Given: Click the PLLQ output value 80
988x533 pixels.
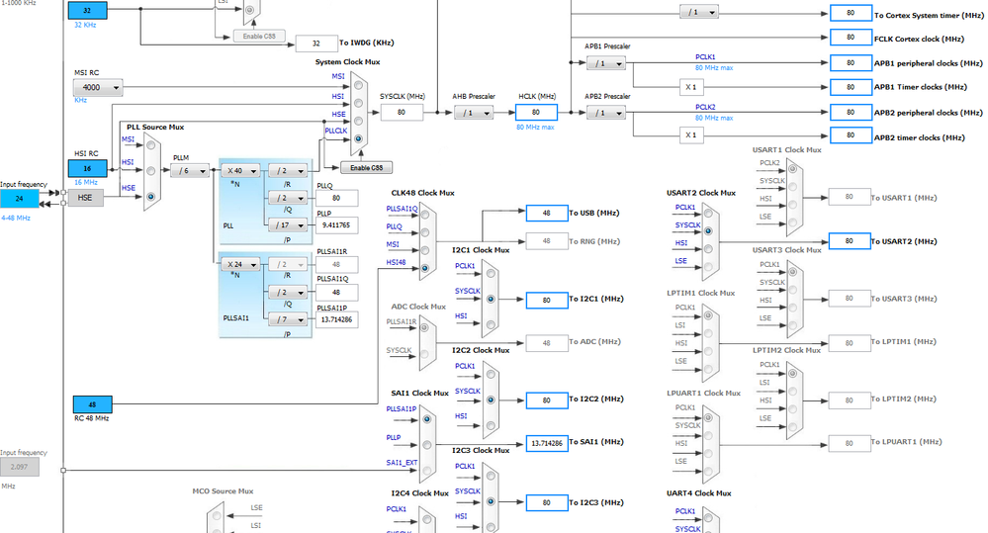Looking at the screenshot, I should pos(337,198).
